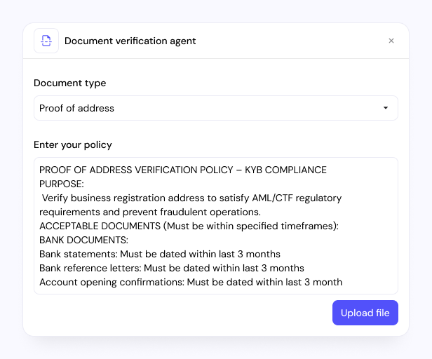Click the 'ACCEPTABLE DOCUMENTS' line in policy
Screen dimensions: 432x359
click(189, 226)
